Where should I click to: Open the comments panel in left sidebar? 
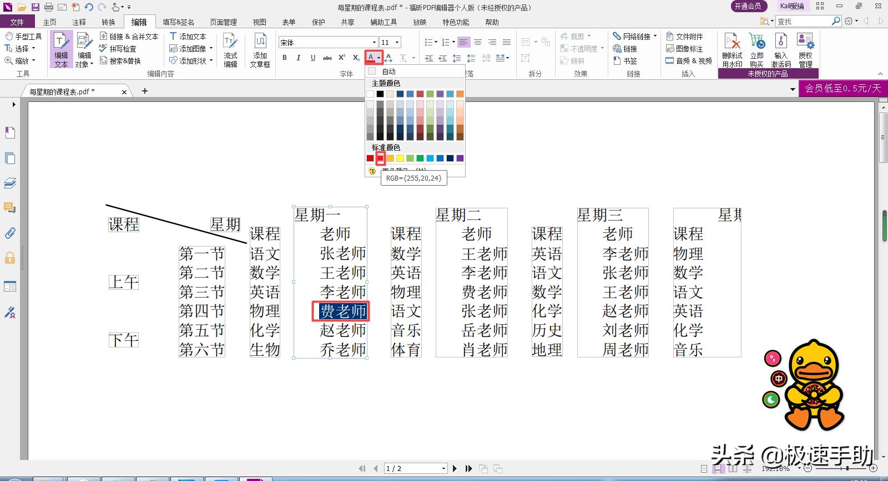(10, 208)
